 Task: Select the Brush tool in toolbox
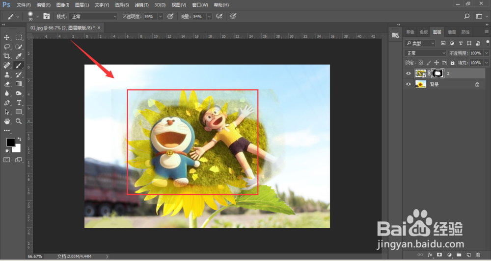click(x=19, y=65)
